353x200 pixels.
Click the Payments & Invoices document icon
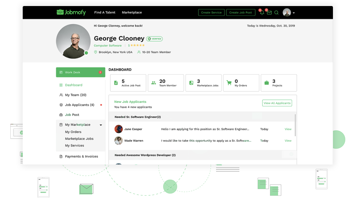tap(61, 156)
